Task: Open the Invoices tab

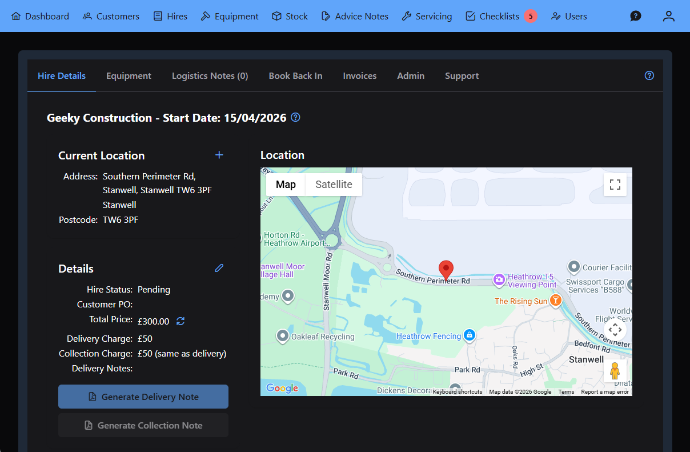Action: tap(359, 75)
